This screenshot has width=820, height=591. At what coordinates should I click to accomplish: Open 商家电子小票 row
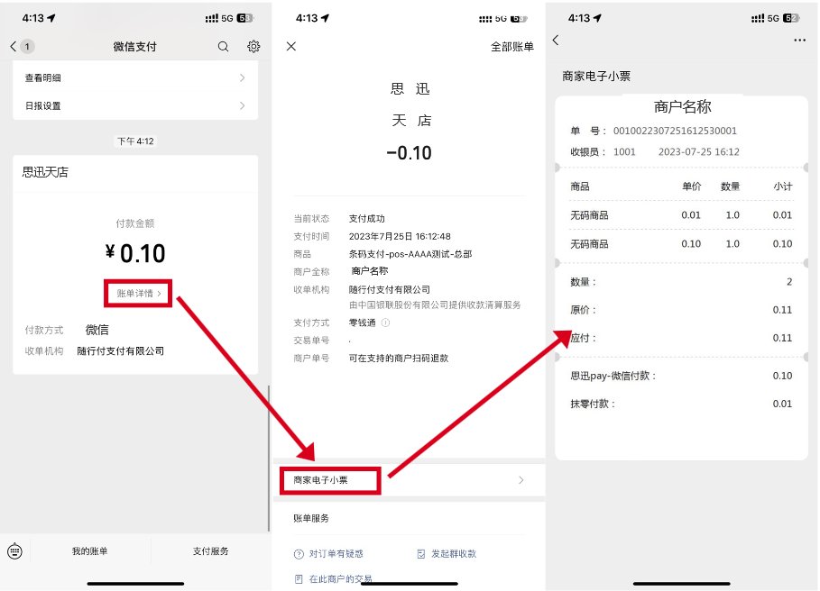[409, 480]
